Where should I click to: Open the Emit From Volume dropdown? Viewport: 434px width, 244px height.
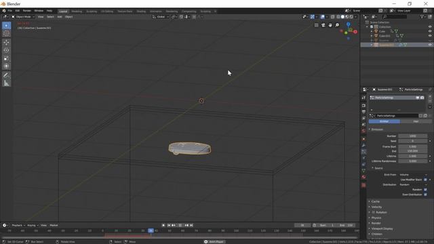point(413,175)
